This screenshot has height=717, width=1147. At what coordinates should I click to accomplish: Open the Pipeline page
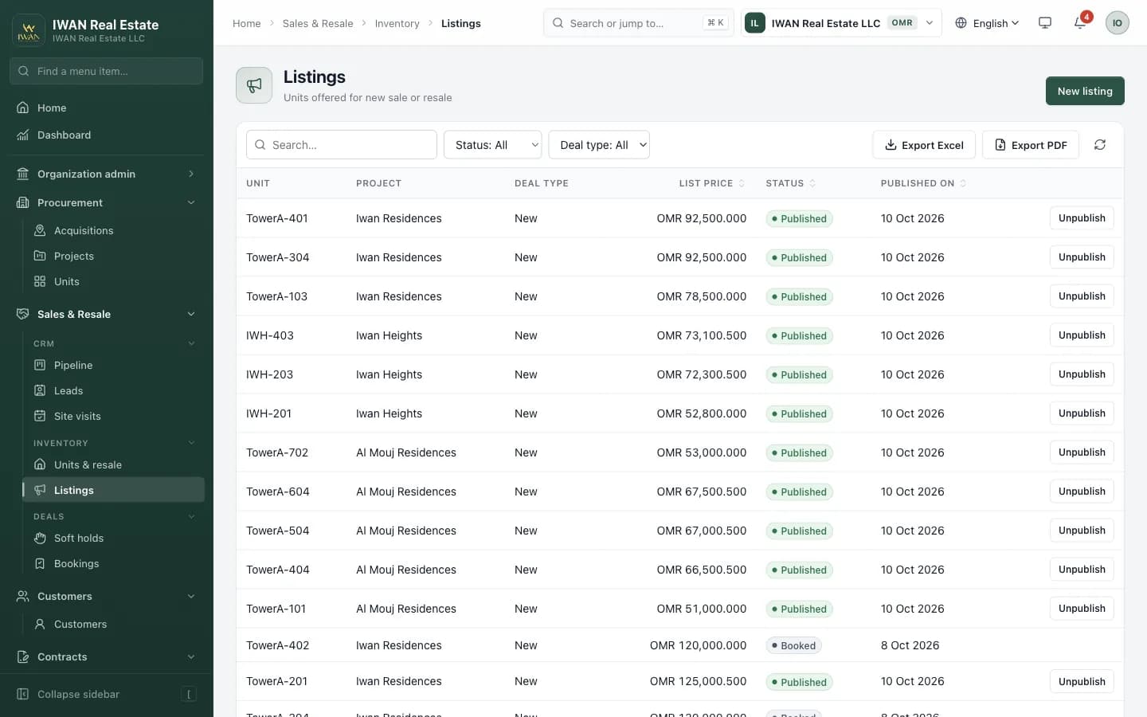(114, 365)
